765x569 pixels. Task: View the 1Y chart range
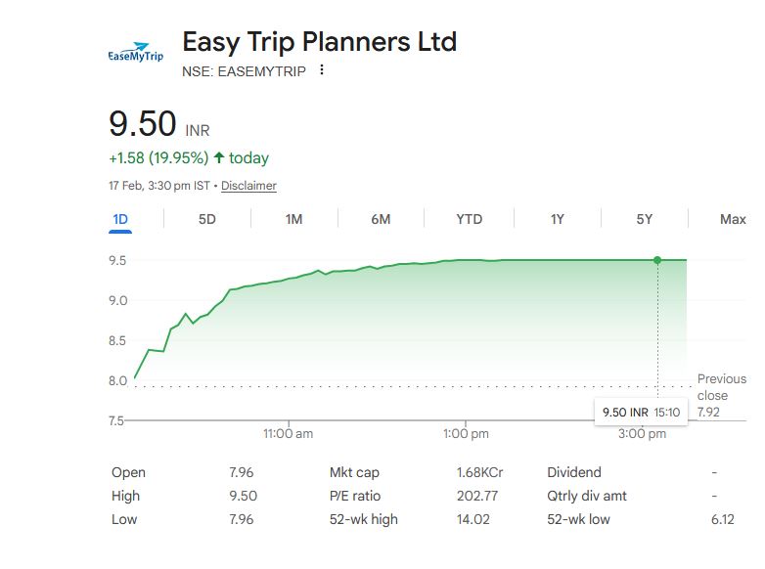tap(557, 219)
